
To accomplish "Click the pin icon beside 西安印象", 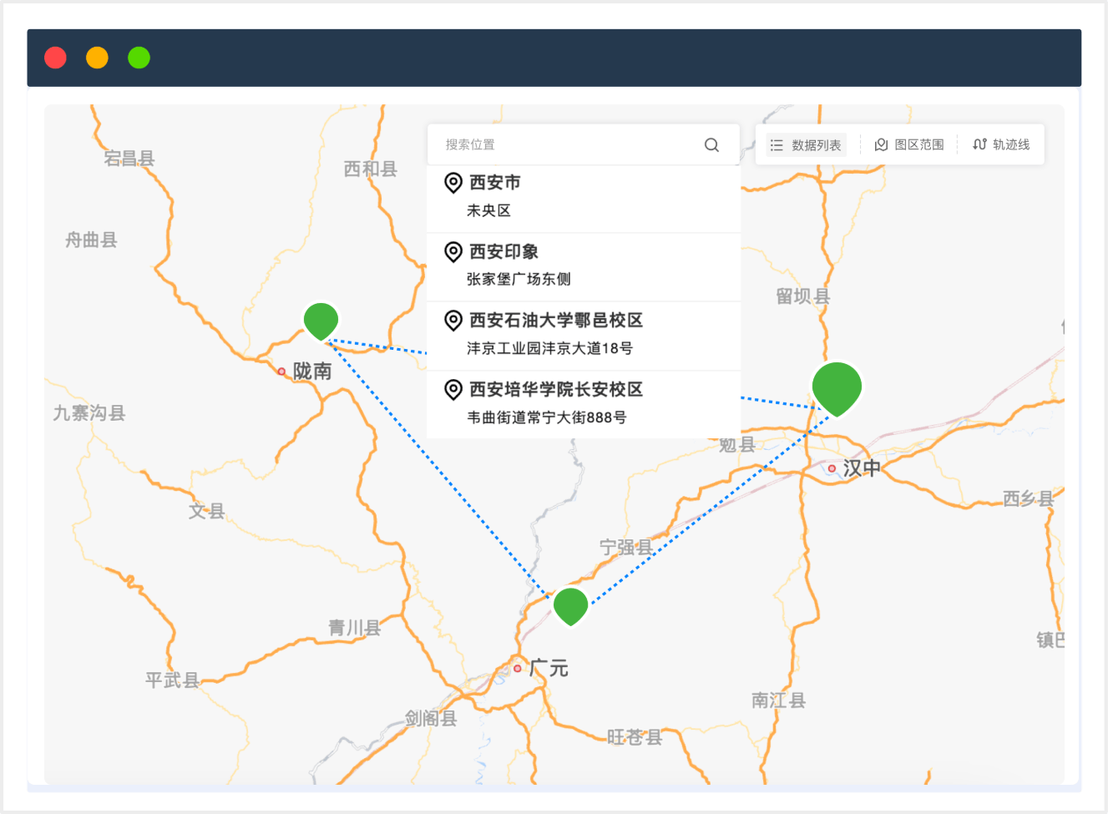I will point(453,251).
